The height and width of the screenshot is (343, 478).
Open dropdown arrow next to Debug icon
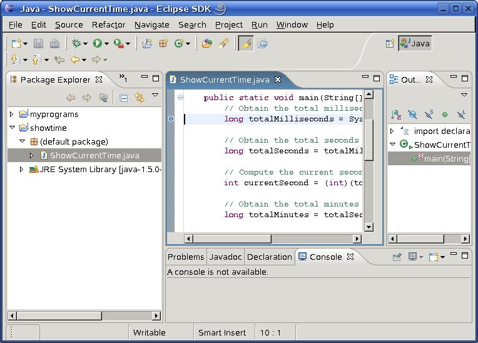pyautogui.click(x=85, y=44)
